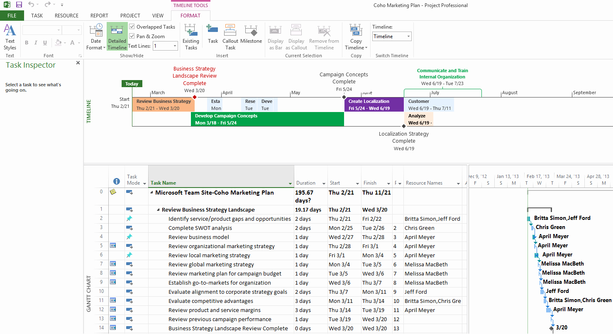613x334 pixels.
Task: Open the Duration column filter arrow
Action: 324,183
